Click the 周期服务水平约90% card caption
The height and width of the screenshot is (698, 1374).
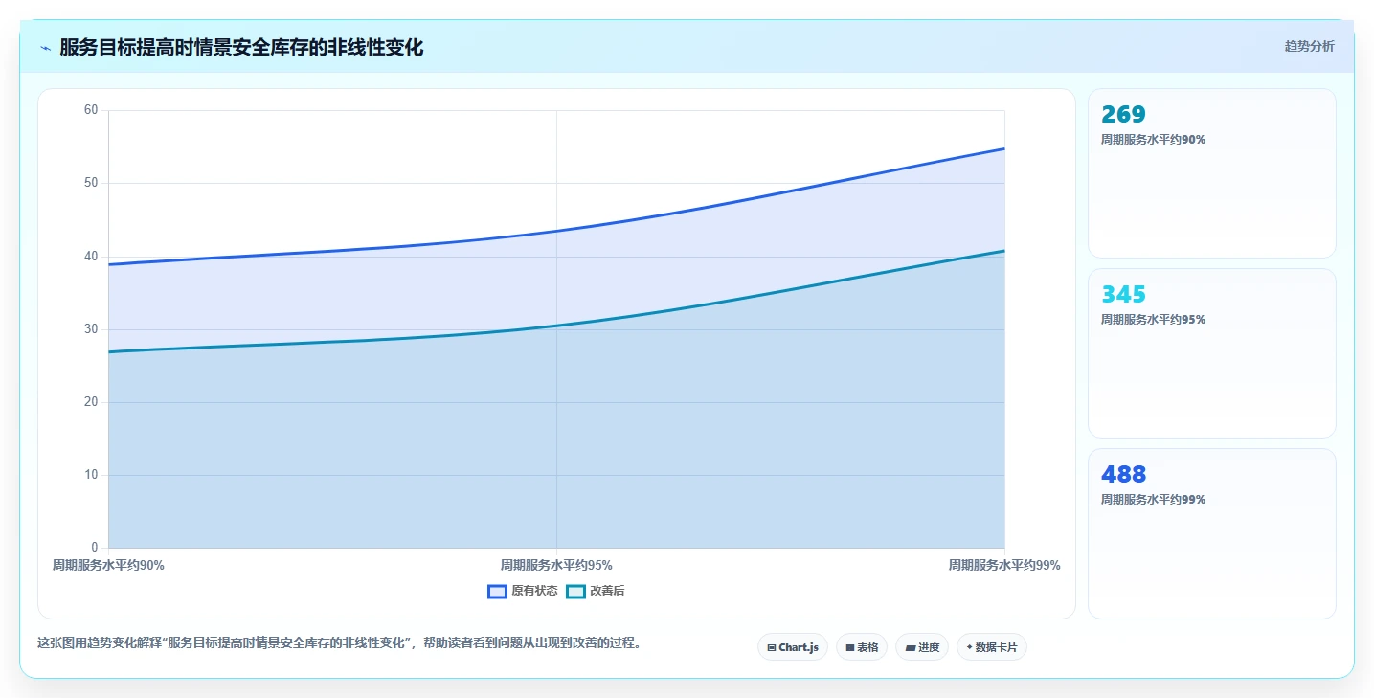pyautogui.click(x=1153, y=139)
